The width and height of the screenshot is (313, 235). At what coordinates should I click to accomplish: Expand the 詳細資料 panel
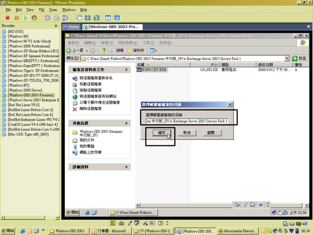coord(126,167)
